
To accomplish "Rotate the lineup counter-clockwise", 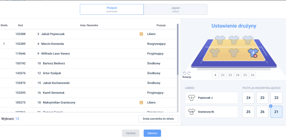I will pos(185,73).
